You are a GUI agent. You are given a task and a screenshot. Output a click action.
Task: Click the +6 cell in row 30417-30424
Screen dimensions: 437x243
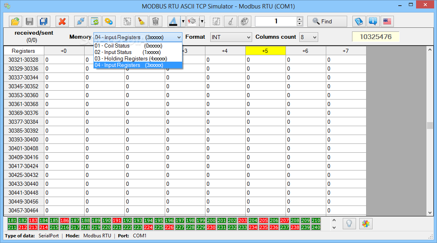pyautogui.click(x=306, y=166)
